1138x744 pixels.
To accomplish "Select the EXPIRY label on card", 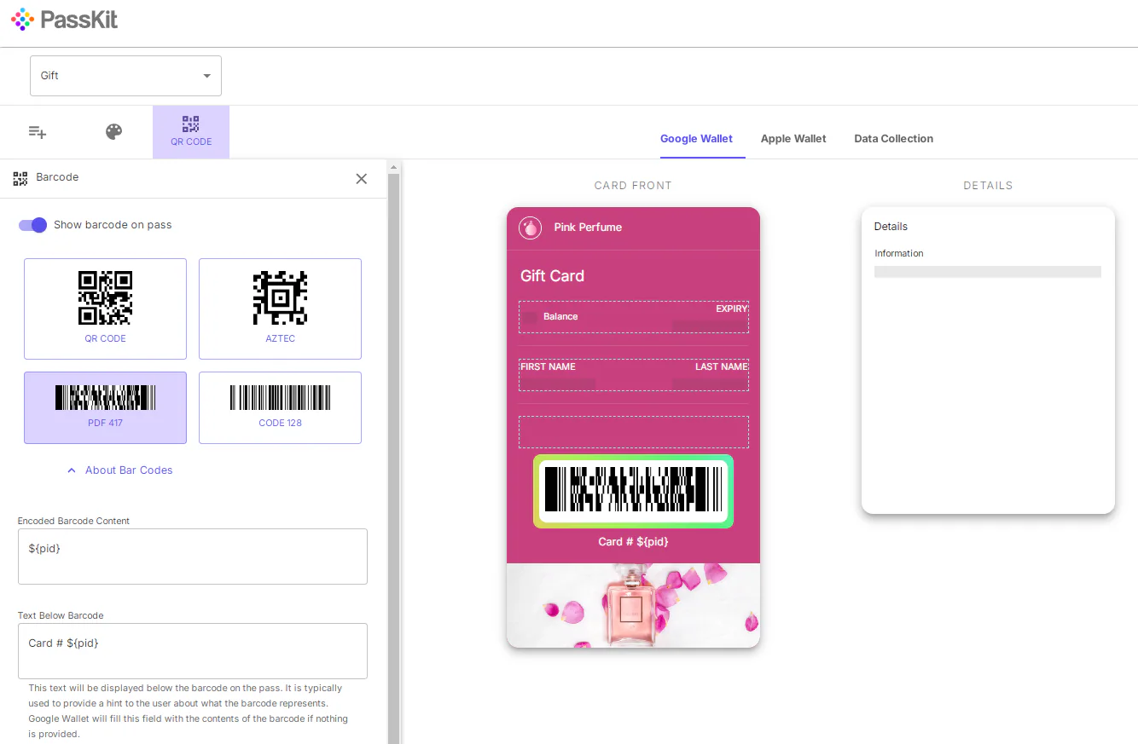I will 731,309.
